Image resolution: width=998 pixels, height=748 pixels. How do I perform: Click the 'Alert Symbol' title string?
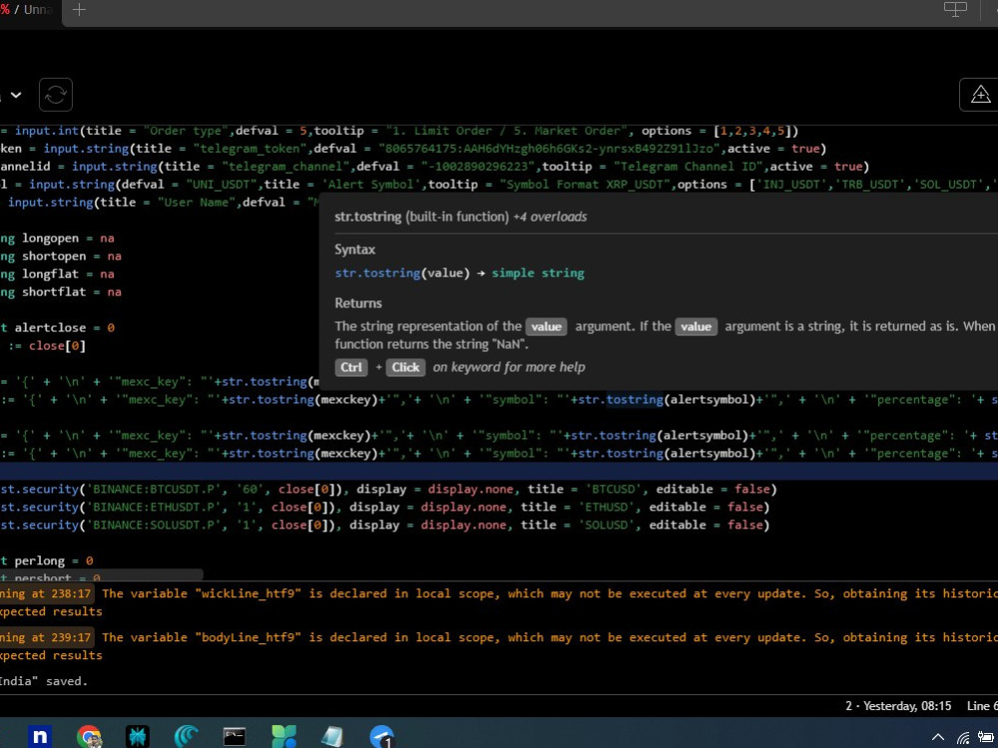point(371,185)
